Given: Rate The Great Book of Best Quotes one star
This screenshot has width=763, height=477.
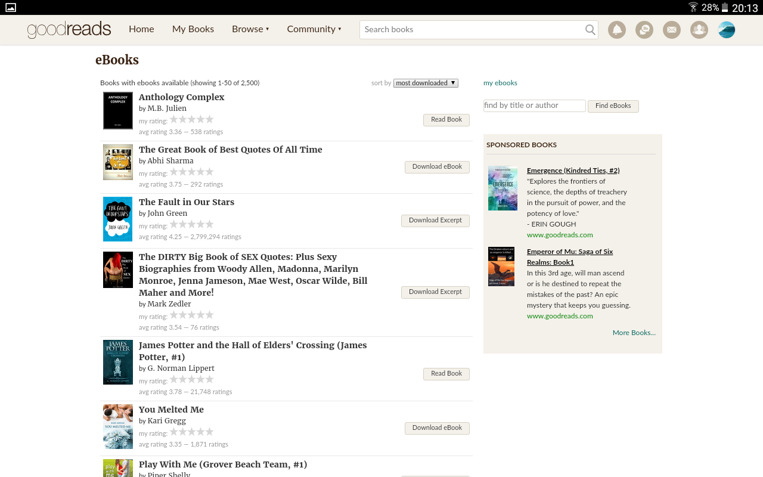Looking at the screenshot, I should [x=174, y=172].
